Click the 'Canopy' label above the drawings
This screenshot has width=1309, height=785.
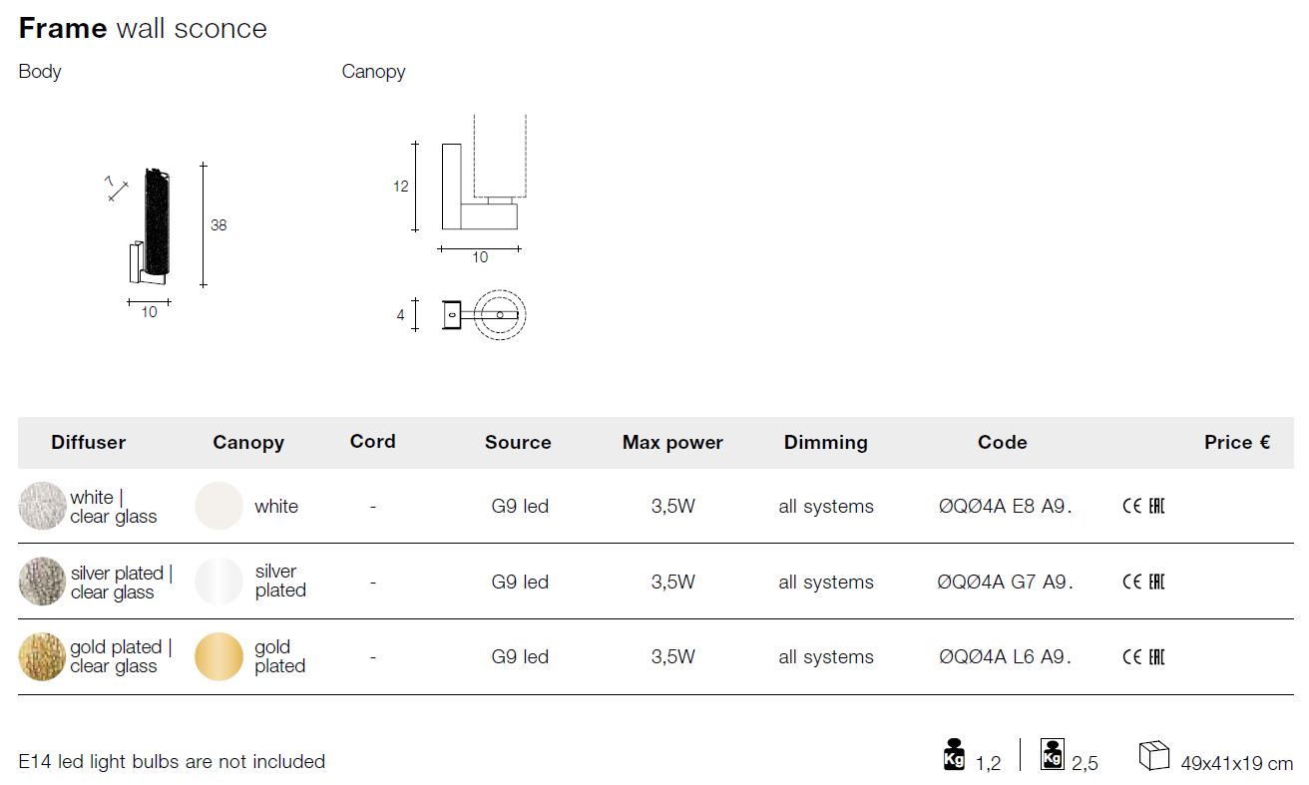(x=373, y=72)
